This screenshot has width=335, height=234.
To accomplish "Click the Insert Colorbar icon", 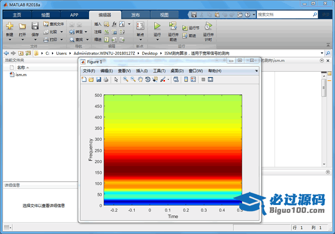I will pyautogui.click(x=186, y=80).
